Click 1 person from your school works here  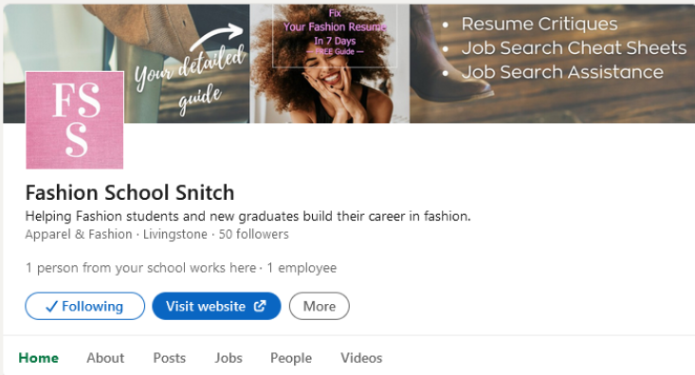tap(141, 268)
